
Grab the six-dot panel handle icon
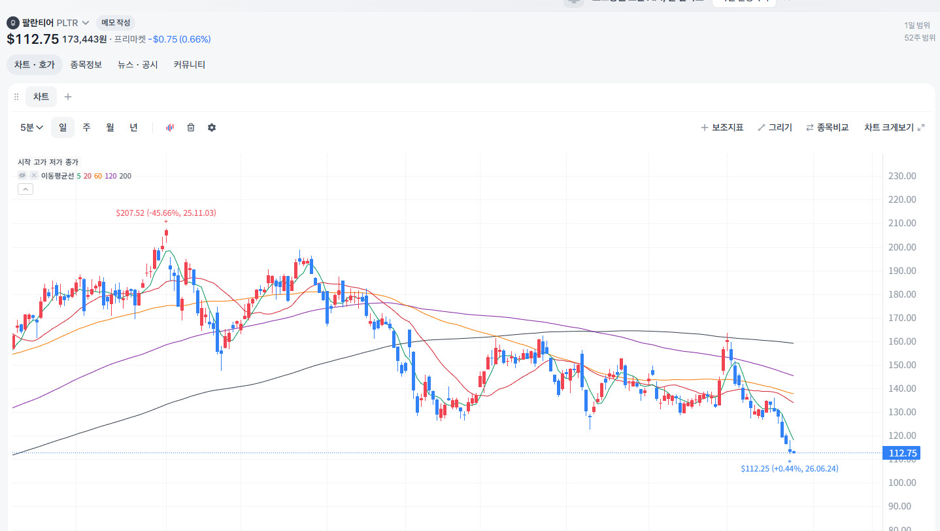coord(16,97)
